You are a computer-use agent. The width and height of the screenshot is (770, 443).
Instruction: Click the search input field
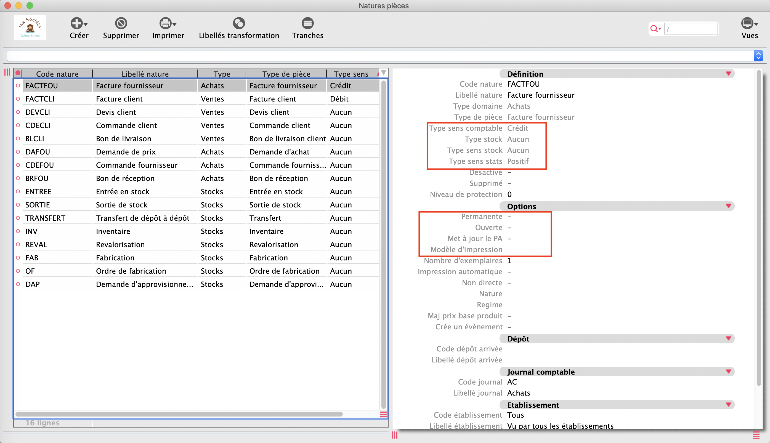click(x=691, y=29)
